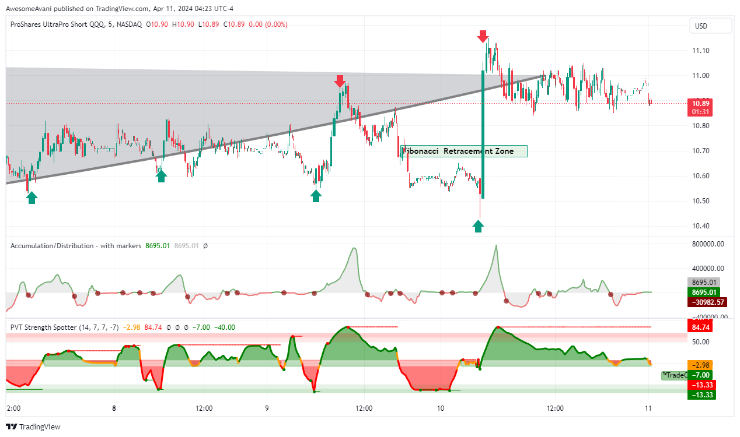Click the date 8 on time axis
Image resolution: width=740 pixels, height=437 pixels.
(114, 408)
